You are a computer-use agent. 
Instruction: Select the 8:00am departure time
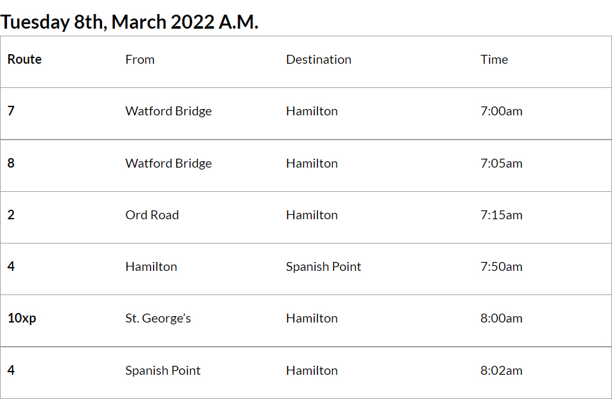click(x=502, y=318)
